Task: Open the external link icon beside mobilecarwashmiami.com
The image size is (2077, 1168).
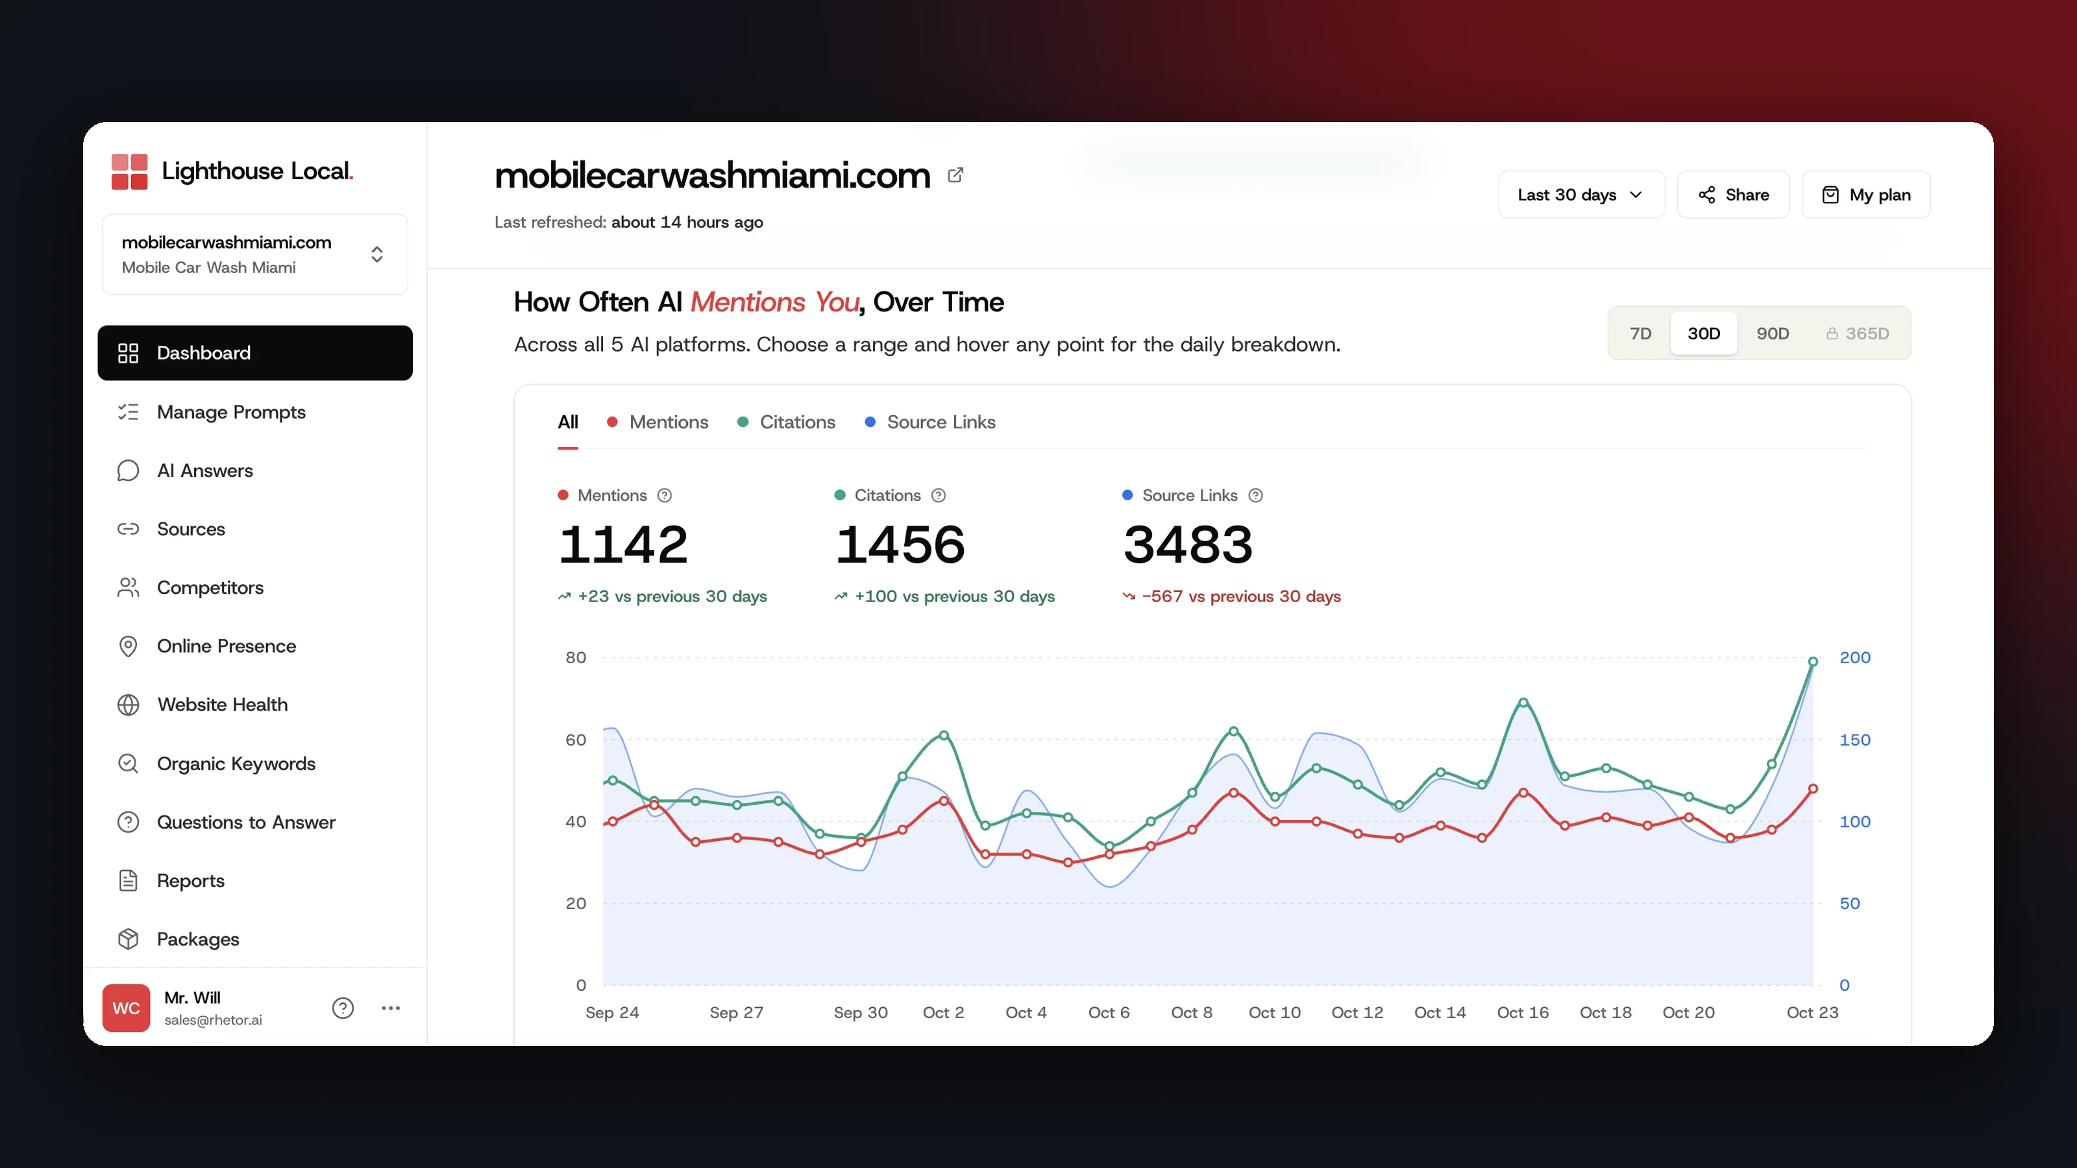Action: pos(955,175)
